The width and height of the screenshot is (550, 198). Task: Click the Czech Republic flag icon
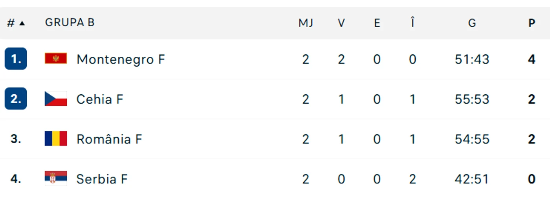point(56,99)
